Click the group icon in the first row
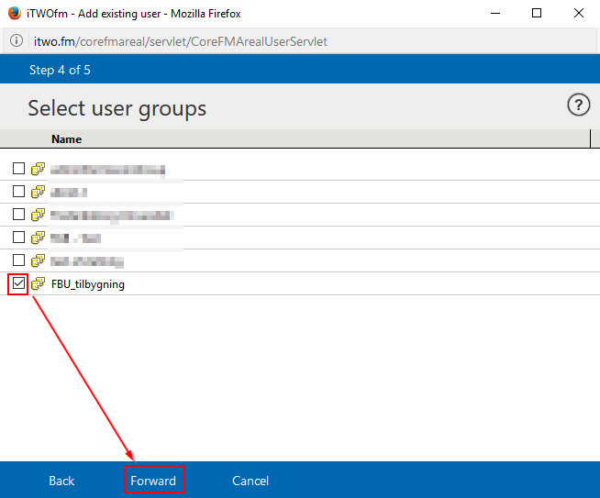Screen dimensions: 600x498 (38, 169)
